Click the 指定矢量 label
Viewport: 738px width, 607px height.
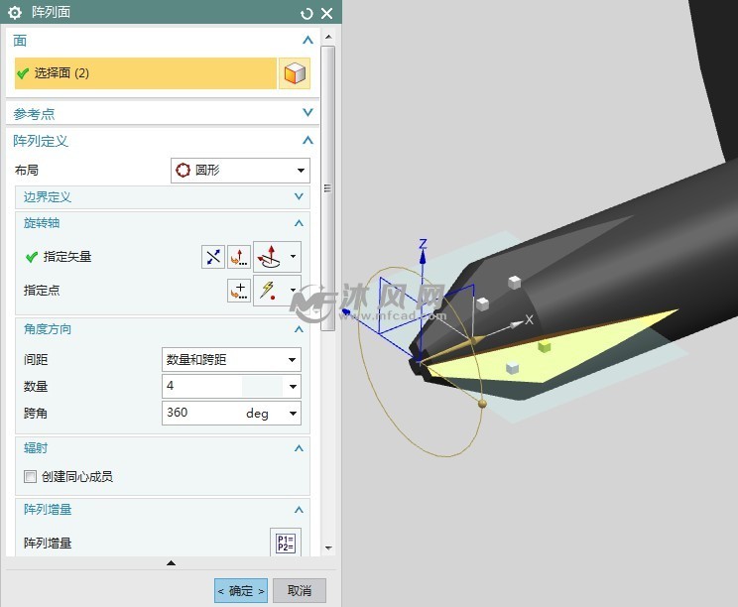(67, 257)
